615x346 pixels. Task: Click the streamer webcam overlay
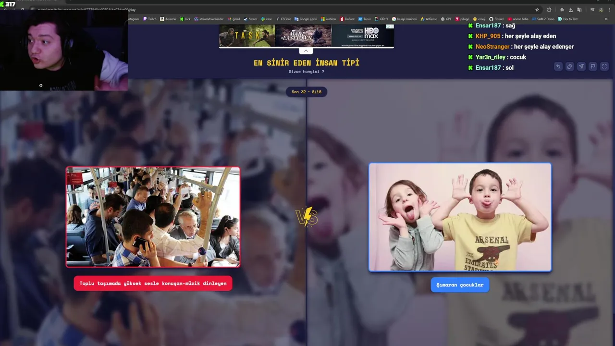pyautogui.click(x=64, y=50)
